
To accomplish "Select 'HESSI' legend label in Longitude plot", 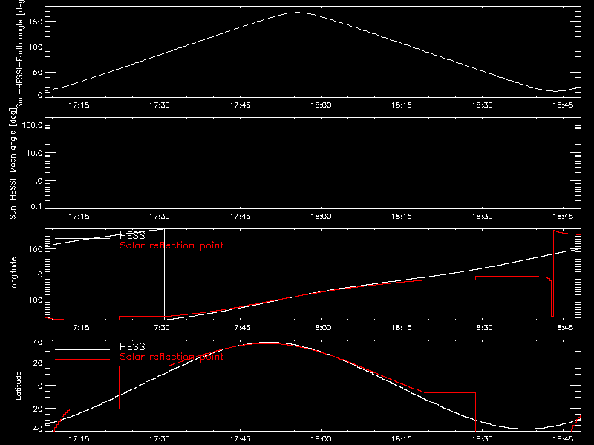I will (133, 235).
